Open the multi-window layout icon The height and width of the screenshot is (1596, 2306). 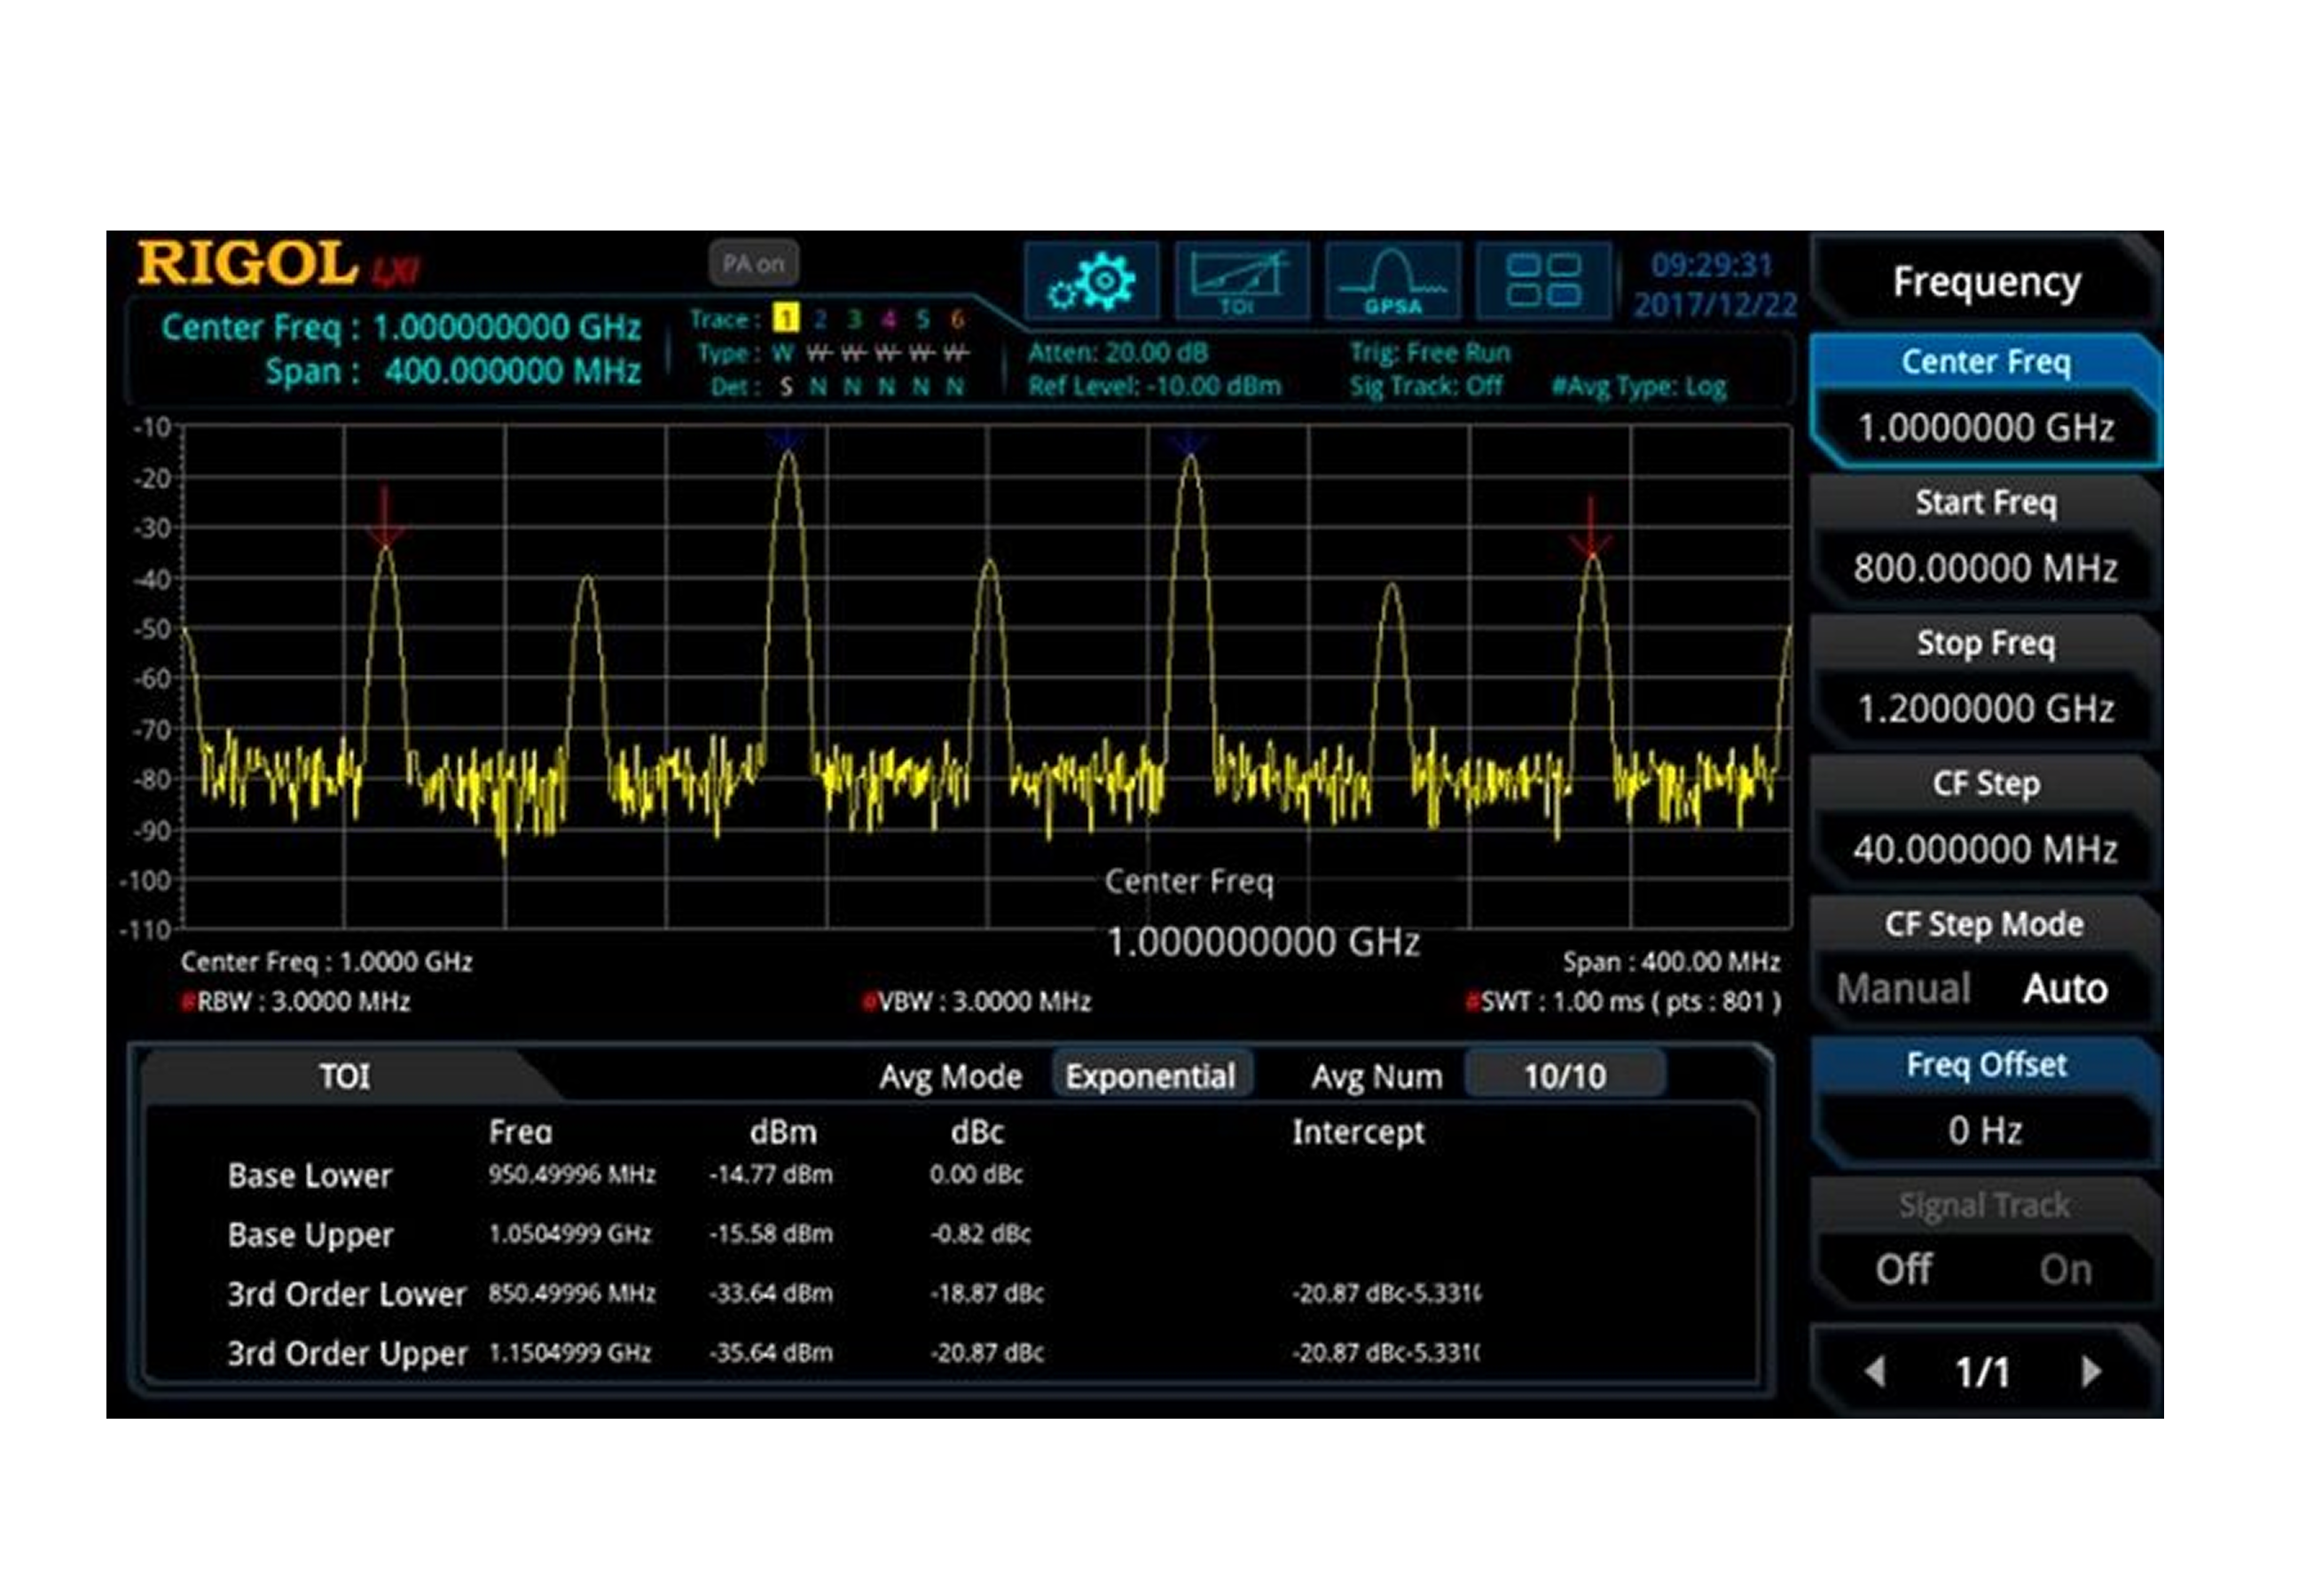1543,281
